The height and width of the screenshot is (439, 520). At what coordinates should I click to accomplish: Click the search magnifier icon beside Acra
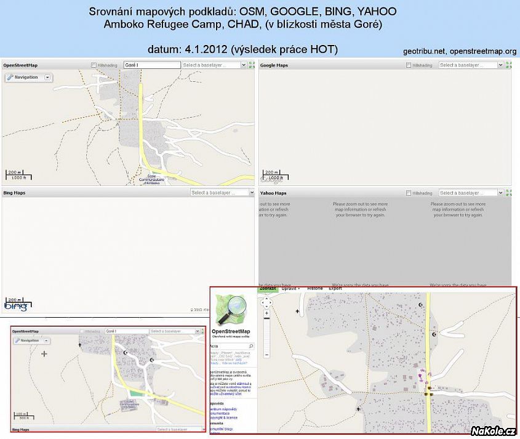pos(251,346)
